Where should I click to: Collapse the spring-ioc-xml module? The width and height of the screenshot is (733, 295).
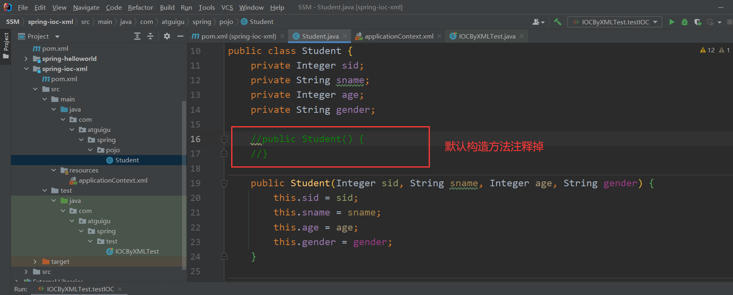pyautogui.click(x=26, y=69)
